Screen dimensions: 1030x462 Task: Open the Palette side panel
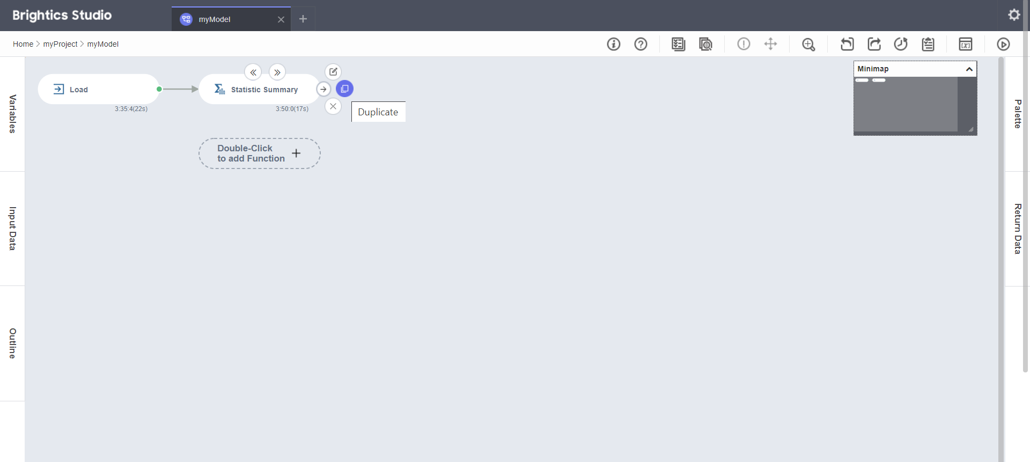pos(1017,114)
